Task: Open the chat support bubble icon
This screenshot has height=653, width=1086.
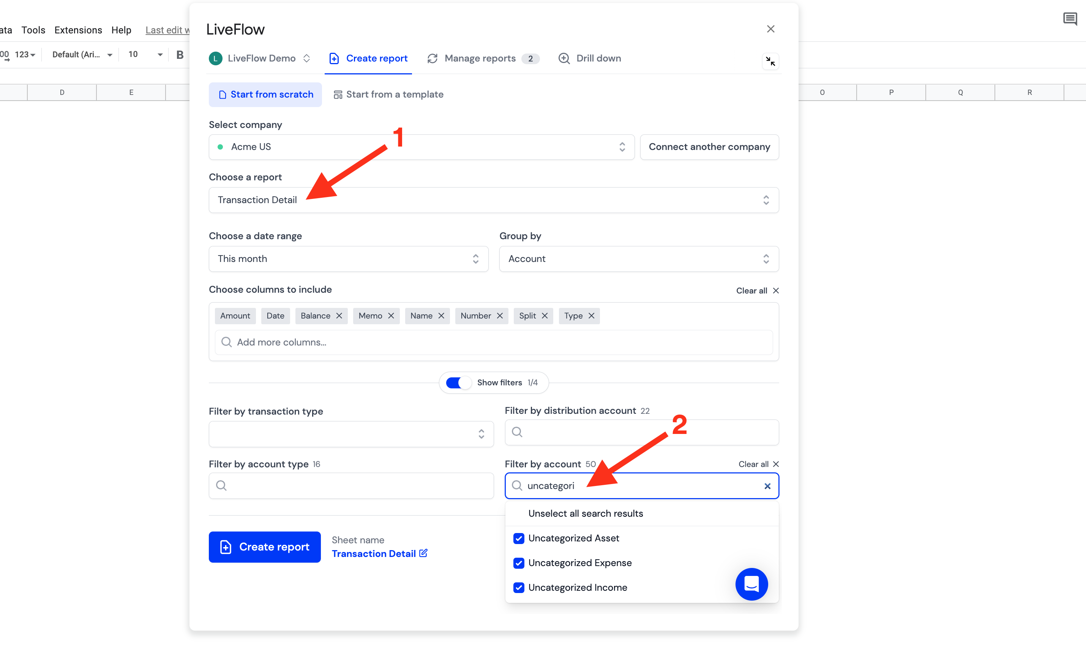Action: pyautogui.click(x=751, y=584)
